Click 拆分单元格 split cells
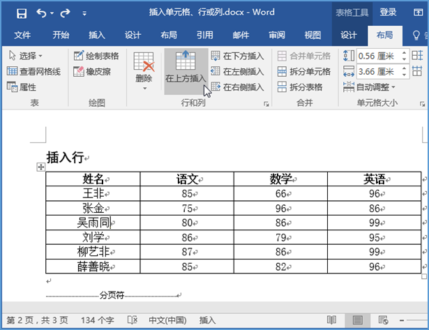Screen dimensions: 429x330 pos(303,71)
